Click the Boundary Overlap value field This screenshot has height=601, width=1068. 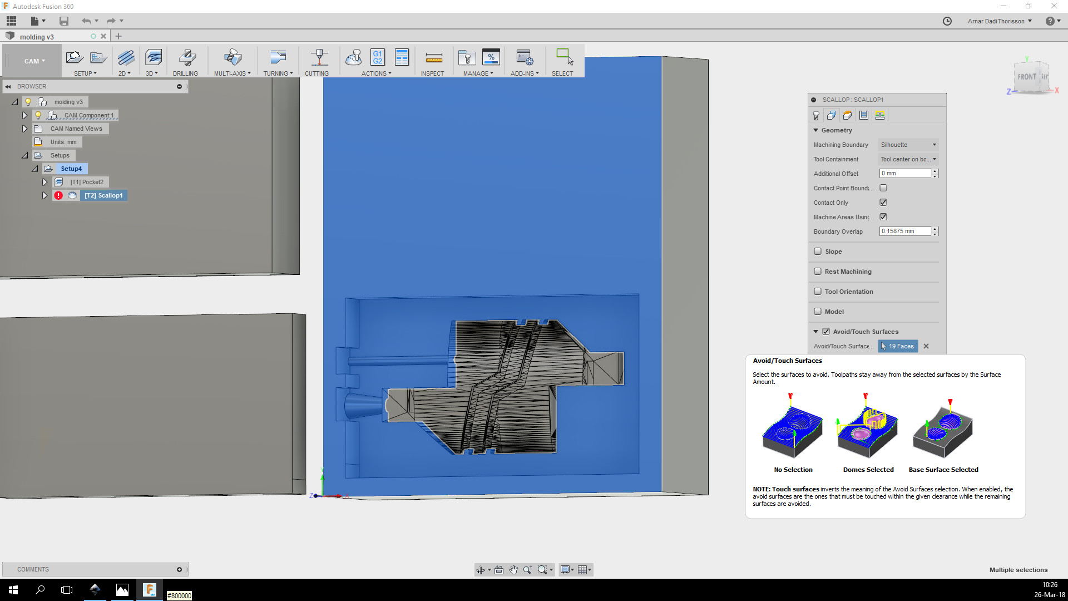(x=904, y=231)
